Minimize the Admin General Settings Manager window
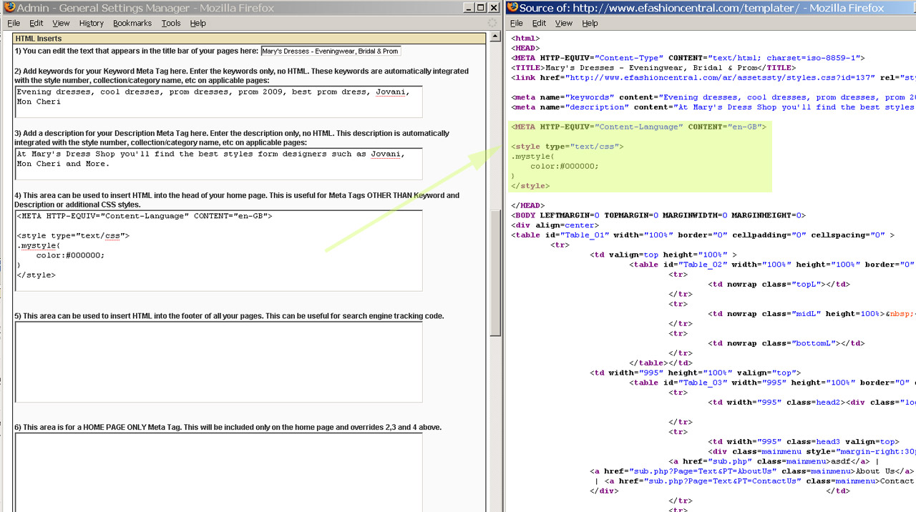Image resolution: width=916 pixels, height=512 pixels. (x=469, y=8)
